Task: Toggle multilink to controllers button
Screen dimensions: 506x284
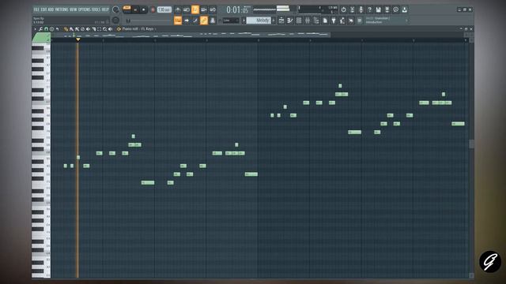Action: 213,21
